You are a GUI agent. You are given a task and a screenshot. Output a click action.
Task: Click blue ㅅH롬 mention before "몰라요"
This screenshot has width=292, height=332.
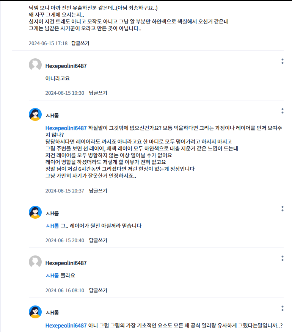[52, 276]
